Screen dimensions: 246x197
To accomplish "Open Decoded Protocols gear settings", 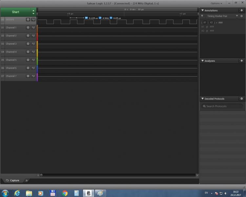I will coord(242,98).
